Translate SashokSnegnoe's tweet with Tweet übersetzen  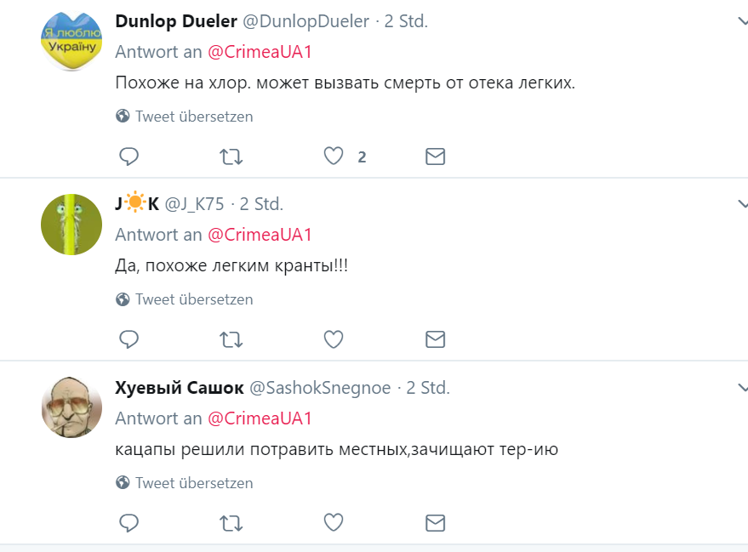(194, 483)
